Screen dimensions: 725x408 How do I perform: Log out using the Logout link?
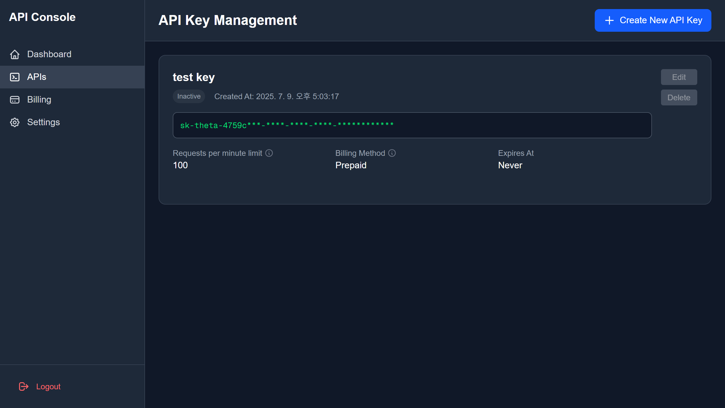point(40,386)
